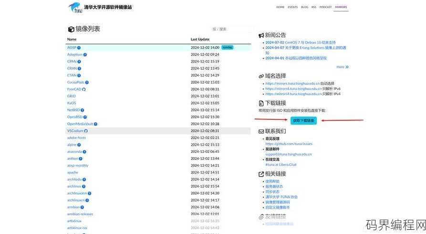The height and width of the screenshot is (234, 426).
Task: Open the mirrors4 IPv4-only domain link
Action: coord(293,94)
